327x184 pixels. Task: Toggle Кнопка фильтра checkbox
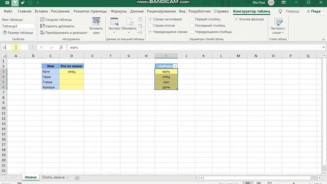(x=236, y=19)
